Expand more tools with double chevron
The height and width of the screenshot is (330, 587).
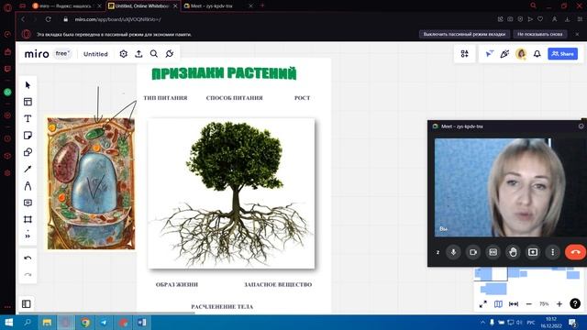[x=28, y=236]
